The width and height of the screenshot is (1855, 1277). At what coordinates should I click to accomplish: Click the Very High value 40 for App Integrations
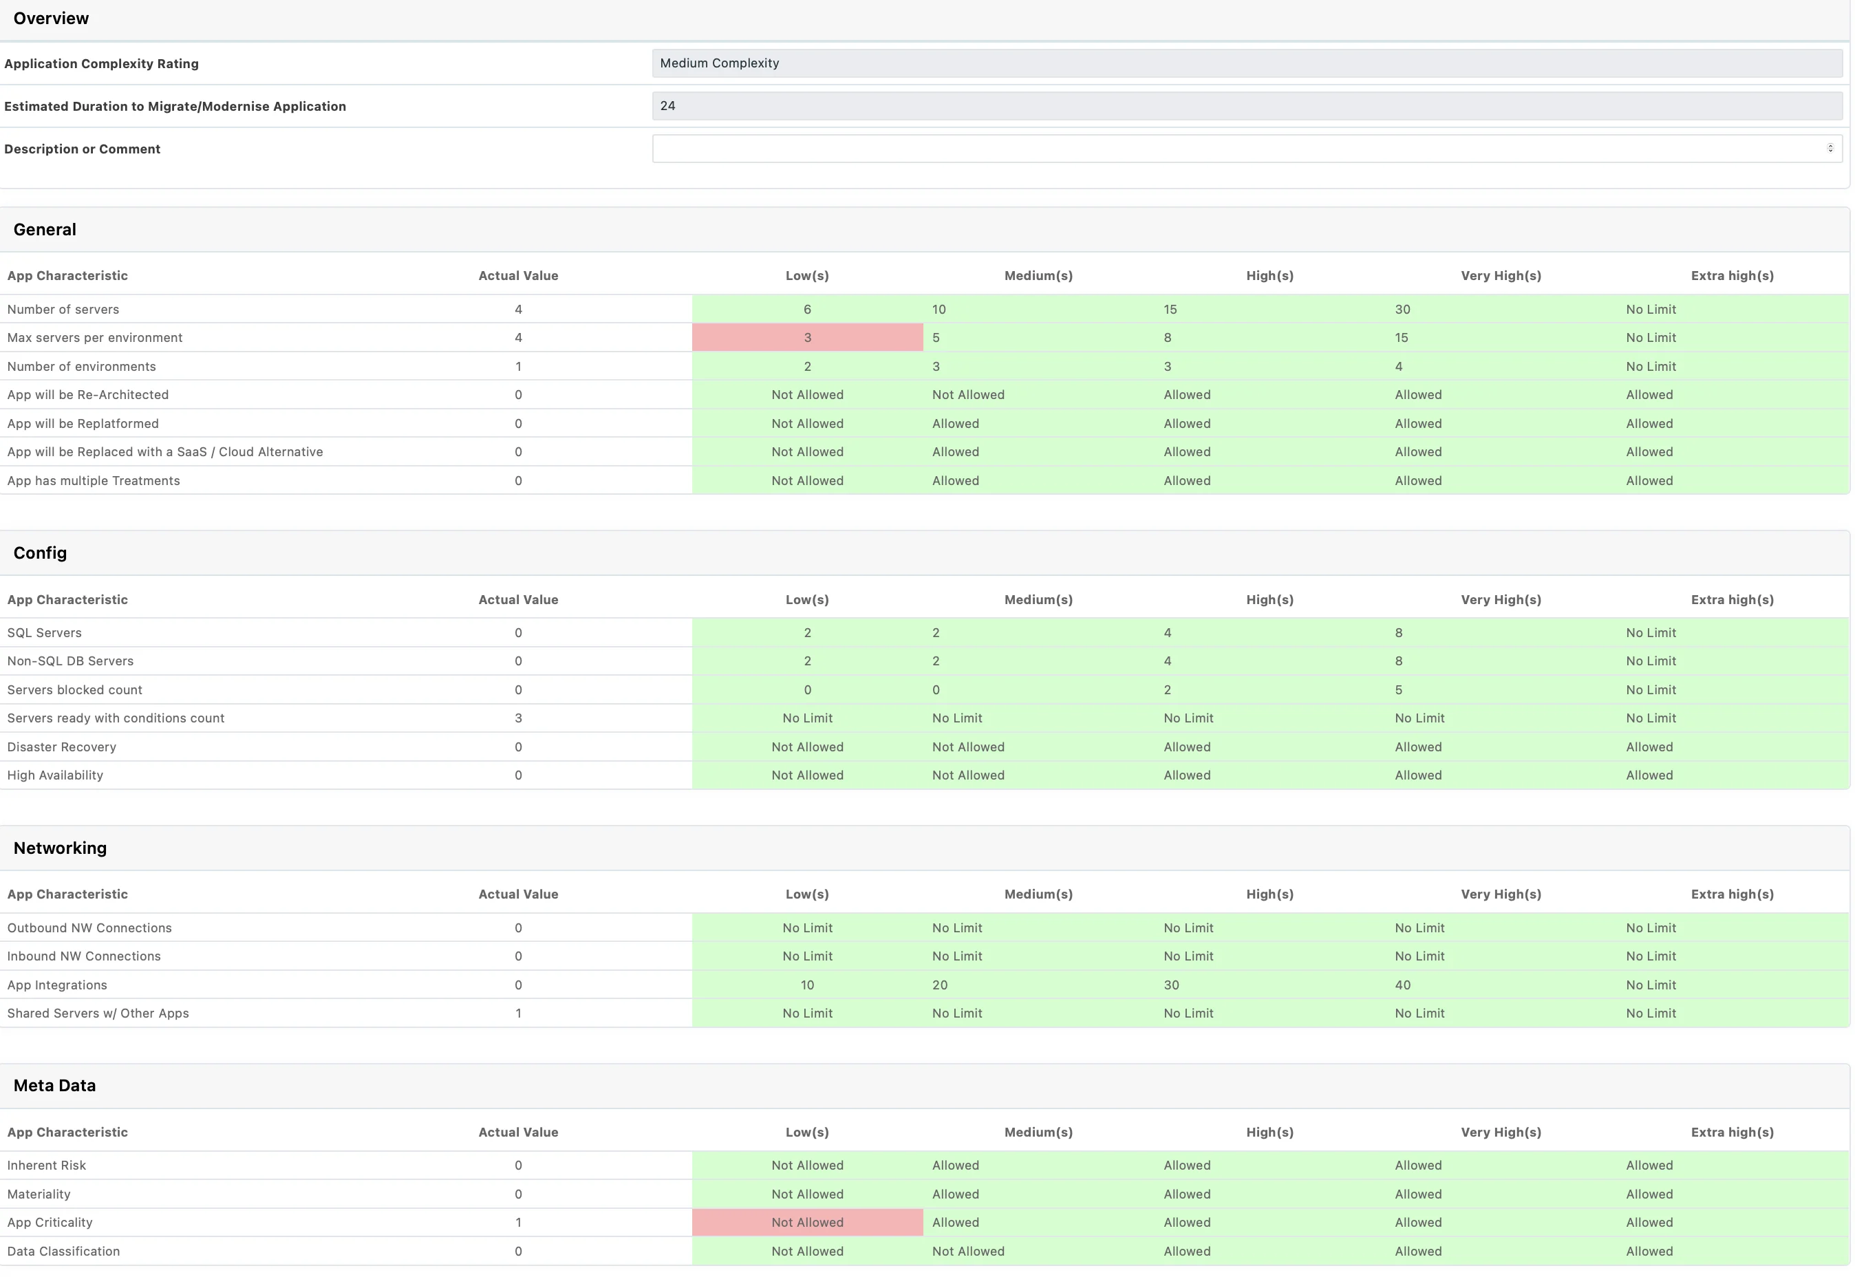1403,985
